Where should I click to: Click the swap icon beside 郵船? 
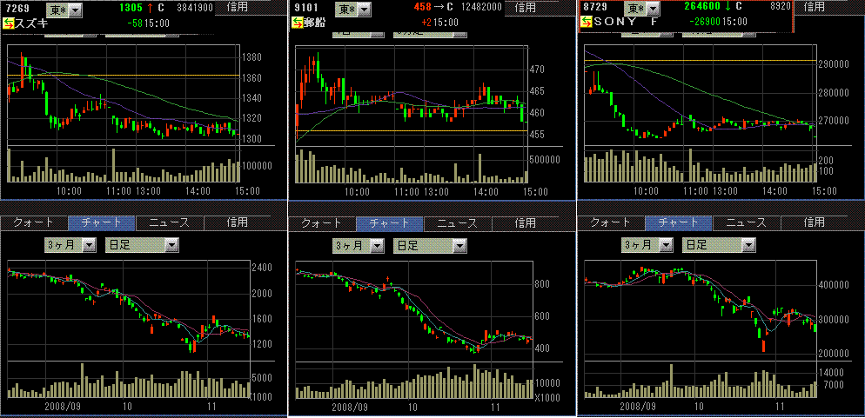click(x=298, y=23)
